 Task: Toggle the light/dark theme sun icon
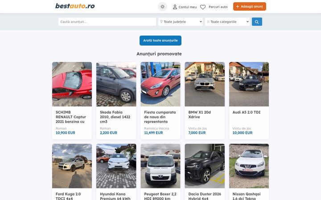[162, 7]
